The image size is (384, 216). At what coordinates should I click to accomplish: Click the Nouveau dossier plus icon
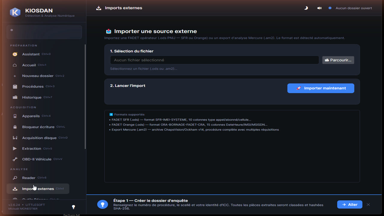(15, 76)
